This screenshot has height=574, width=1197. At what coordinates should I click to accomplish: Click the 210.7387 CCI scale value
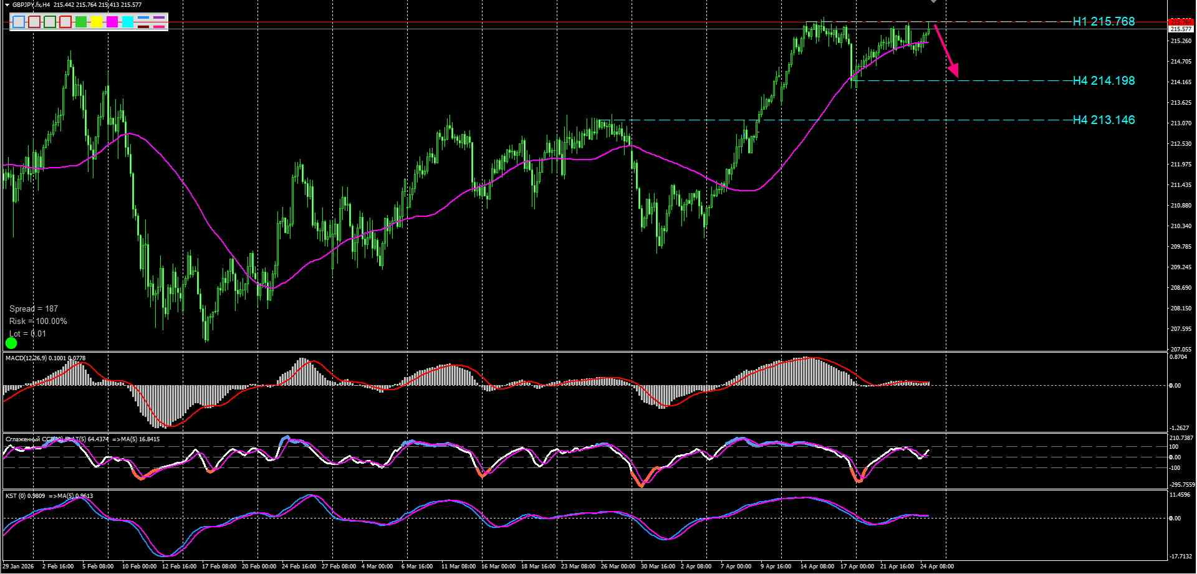[1181, 439]
